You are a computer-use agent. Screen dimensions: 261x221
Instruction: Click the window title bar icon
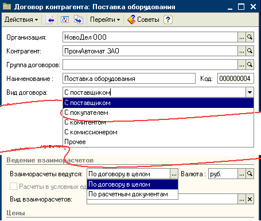tap(7, 7)
